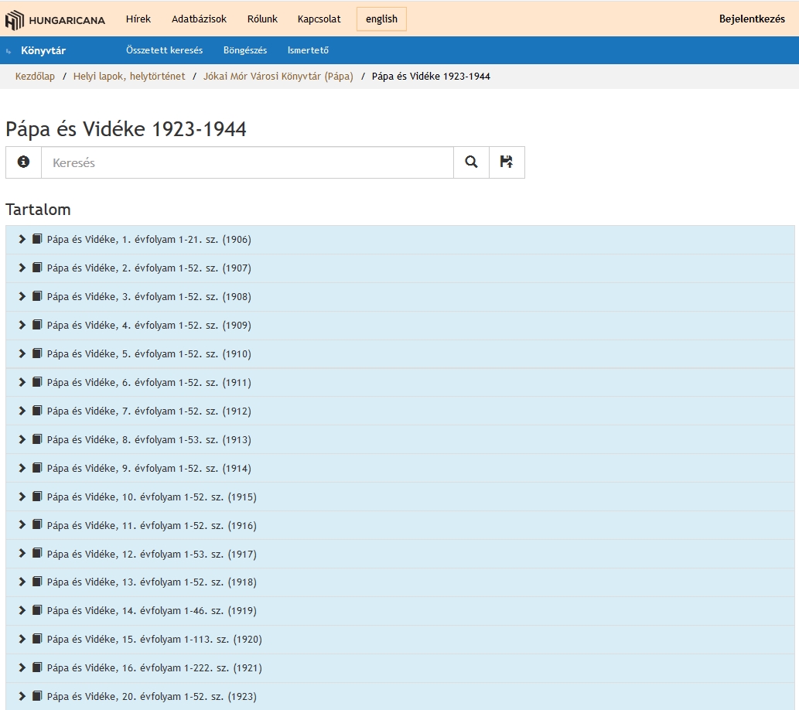Expand the 10. évfolyam (1915) row

tap(22, 496)
